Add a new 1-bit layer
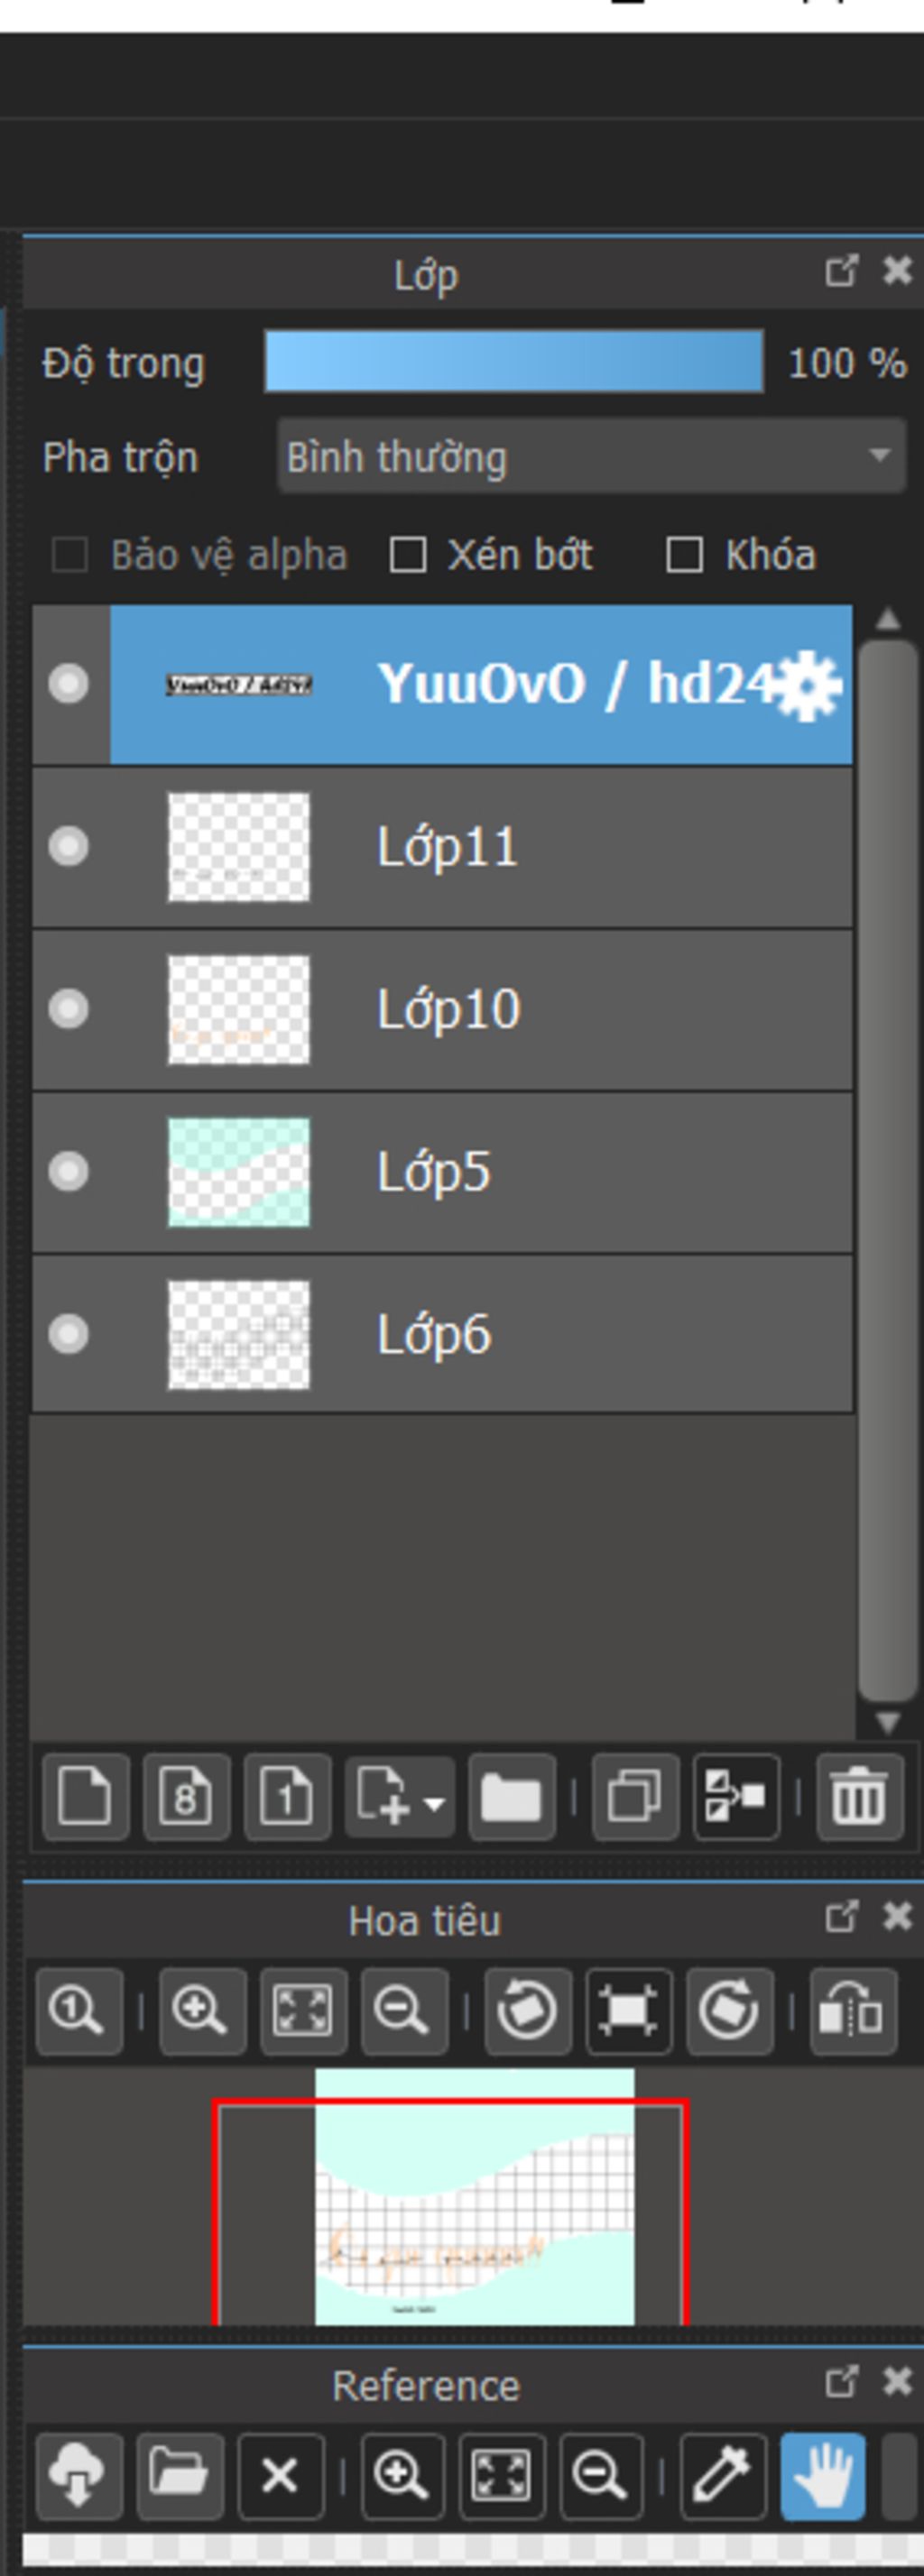Image resolution: width=924 pixels, height=2576 pixels. pyautogui.click(x=287, y=1796)
